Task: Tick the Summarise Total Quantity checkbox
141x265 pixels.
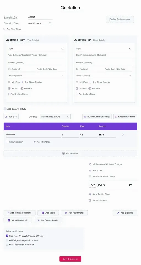Action: pyautogui.click(x=90, y=176)
